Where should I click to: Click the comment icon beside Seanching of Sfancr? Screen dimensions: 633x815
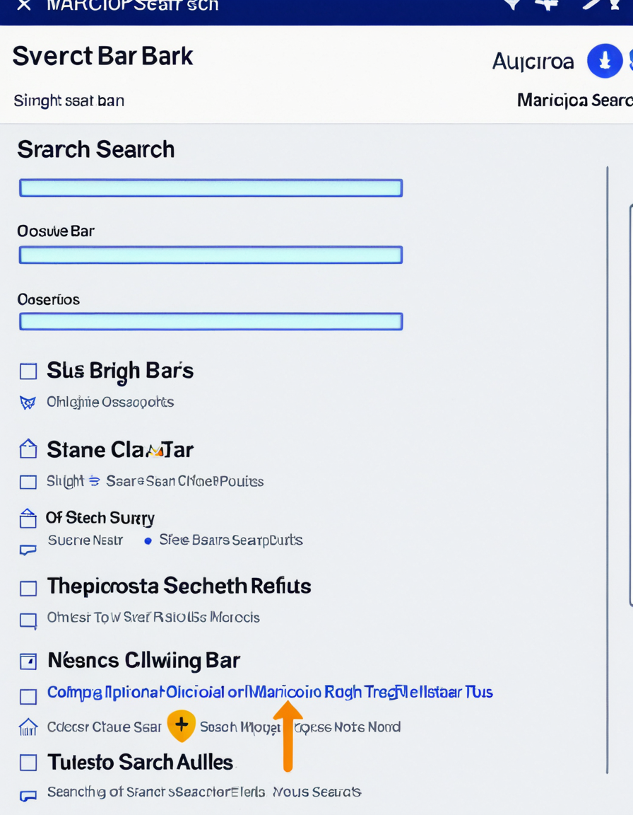(x=28, y=796)
